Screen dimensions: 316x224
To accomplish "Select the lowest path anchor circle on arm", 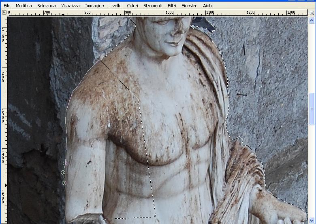I will [x=64, y=183].
